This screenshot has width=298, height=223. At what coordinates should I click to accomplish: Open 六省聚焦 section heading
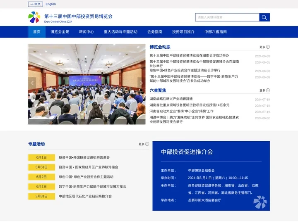coord(158,90)
